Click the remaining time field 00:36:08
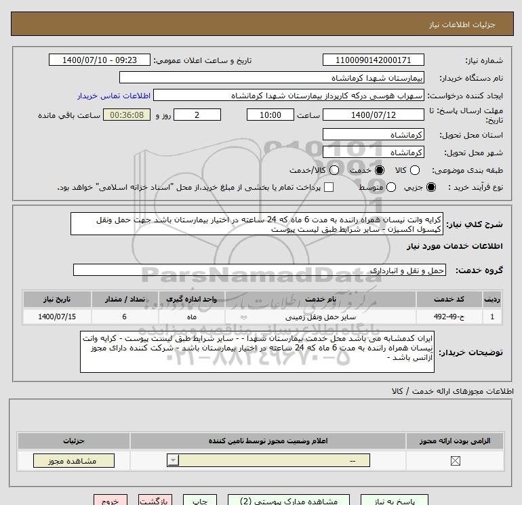Viewport: 522px width, 505px height. 127,115
